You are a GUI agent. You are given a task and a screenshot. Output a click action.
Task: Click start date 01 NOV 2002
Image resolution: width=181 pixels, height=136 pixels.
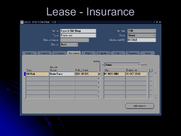click(114, 74)
